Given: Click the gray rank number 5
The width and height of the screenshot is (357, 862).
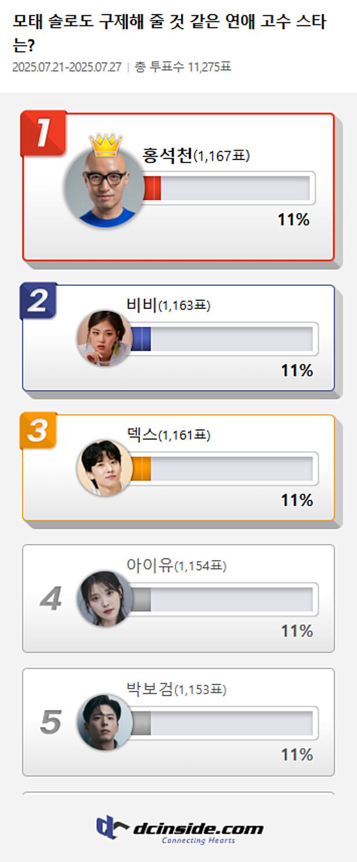Looking at the screenshot, I should pos(50,722).
